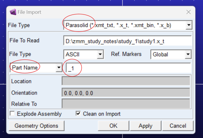Click the grayed Relative To field
This screenshot has width=203, height=138.
point(126,103)
